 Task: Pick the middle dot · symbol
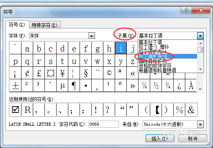pyautogui.click(x=86, y=86)
